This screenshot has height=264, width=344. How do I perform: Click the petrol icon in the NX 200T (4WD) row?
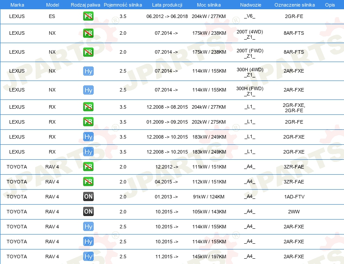point(88,33)
